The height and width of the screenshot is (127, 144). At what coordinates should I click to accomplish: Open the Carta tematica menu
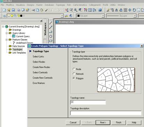pyautogui.click(x=80, y=5)
